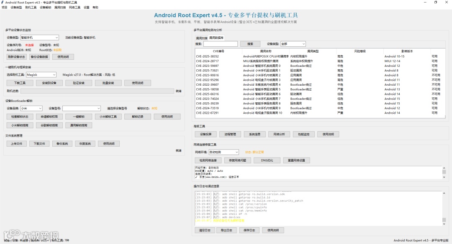Click the 上传文件 button
Viewport: 452px width, 244px height.
(16, 144)
